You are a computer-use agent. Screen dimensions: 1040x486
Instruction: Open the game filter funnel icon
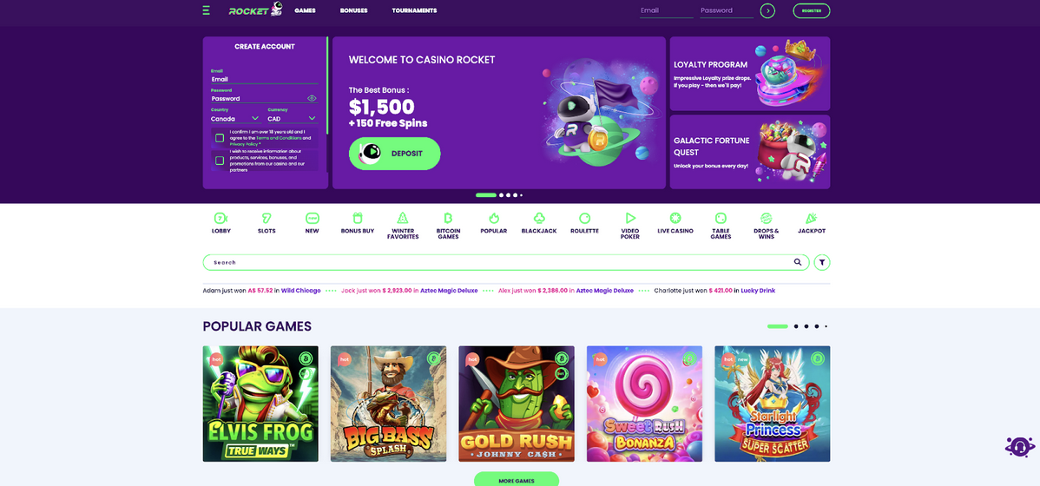click(x=822, y=263)
